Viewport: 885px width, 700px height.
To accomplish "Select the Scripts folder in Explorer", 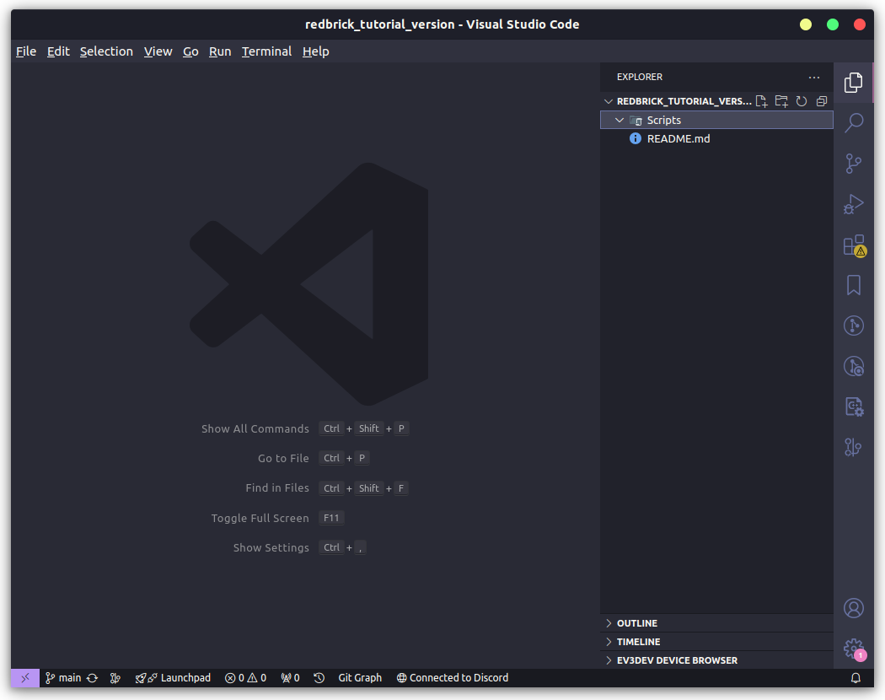I will coord(716,121).
